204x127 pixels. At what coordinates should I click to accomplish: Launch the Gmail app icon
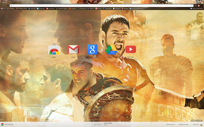(x=73, y=49)
